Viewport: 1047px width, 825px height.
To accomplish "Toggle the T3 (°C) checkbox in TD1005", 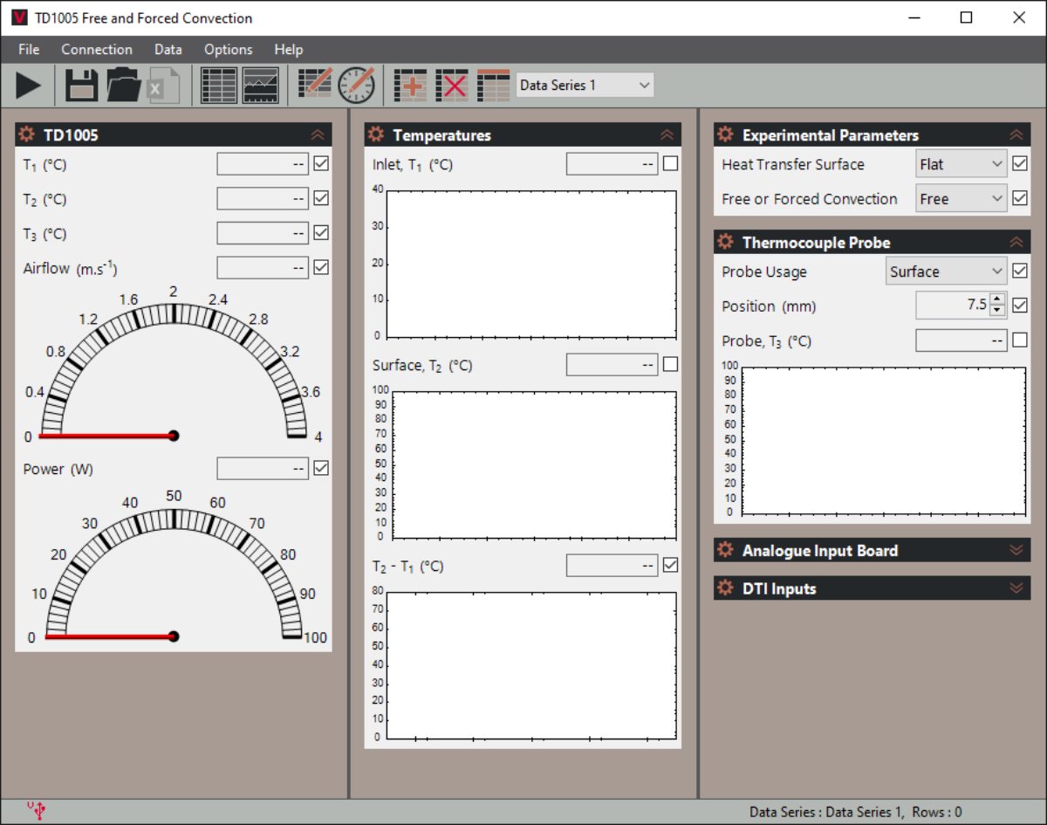I will click(x=321, y=233).
